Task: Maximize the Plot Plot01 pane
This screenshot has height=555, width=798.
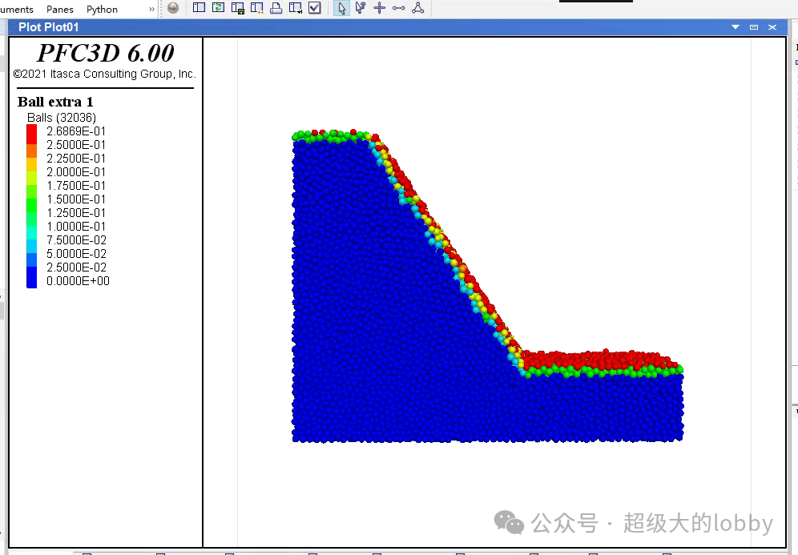Action: click(x=754, y=27)
